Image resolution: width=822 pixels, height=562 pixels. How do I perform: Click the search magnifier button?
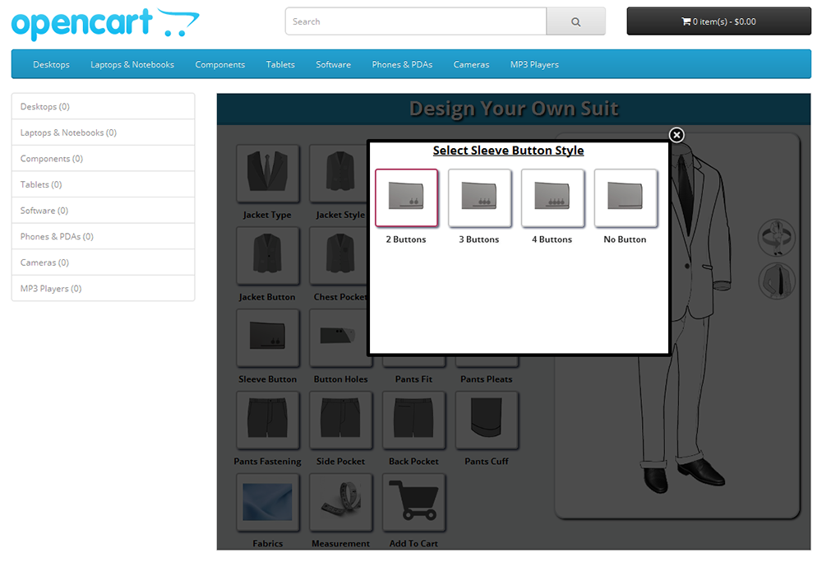click(x=575, y=21)
